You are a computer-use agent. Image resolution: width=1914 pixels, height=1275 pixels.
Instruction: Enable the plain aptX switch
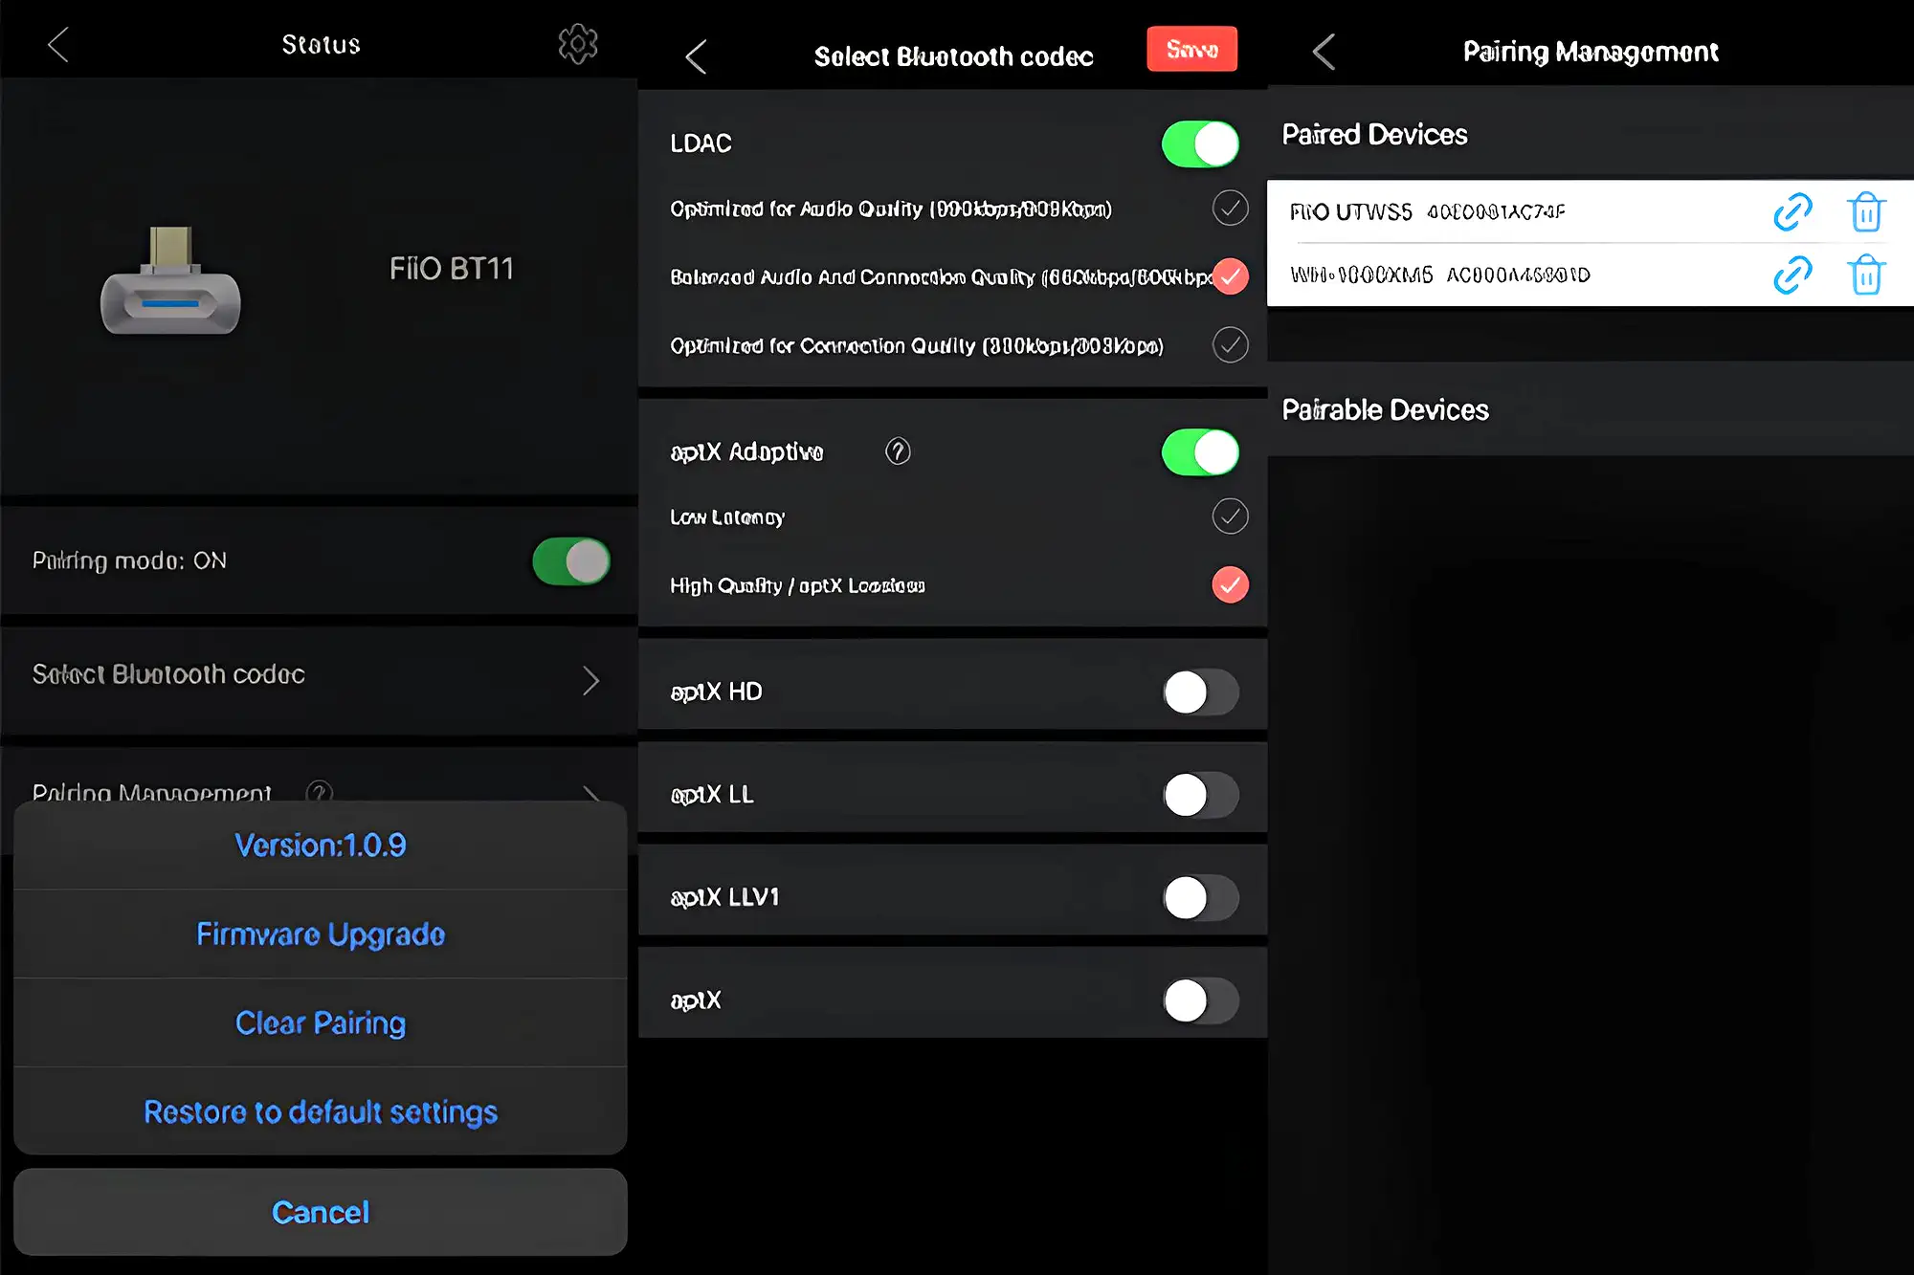point(1201,1000)
